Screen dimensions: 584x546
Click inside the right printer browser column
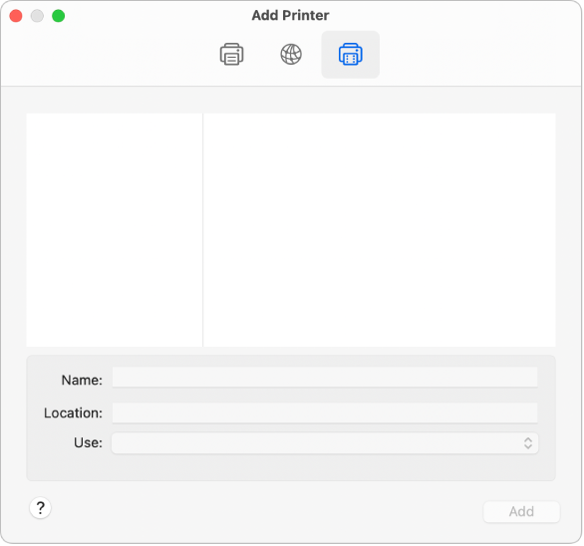pos(380,230)
